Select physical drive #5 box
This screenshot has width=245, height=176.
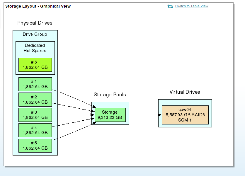35,146
